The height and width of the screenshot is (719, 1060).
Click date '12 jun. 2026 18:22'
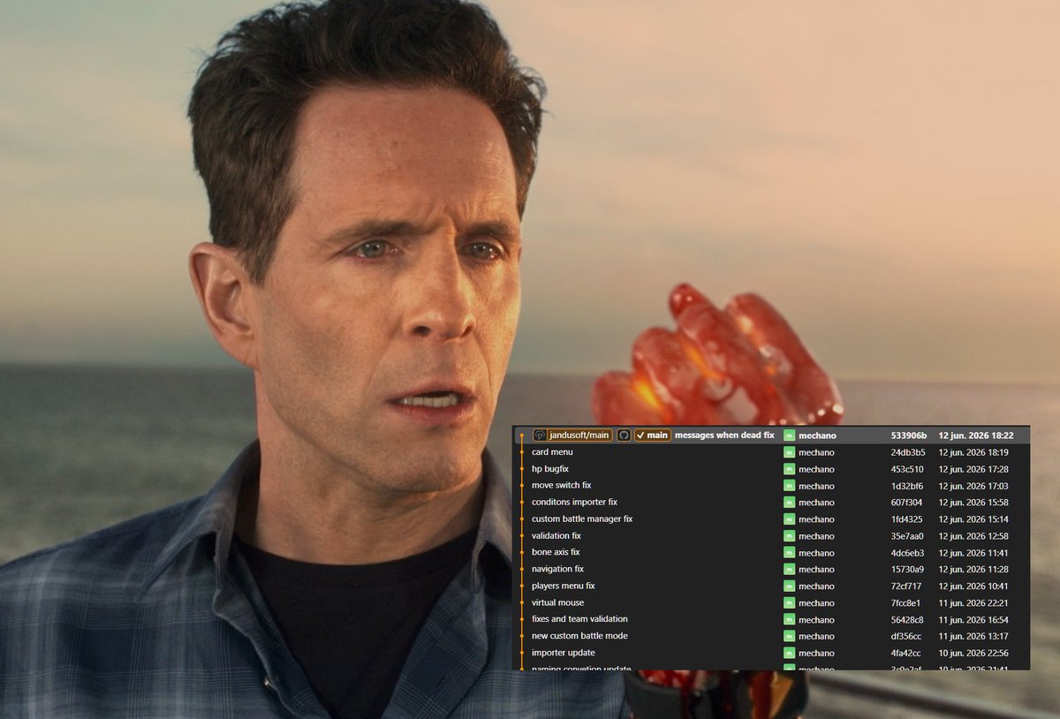pos(975,435)
